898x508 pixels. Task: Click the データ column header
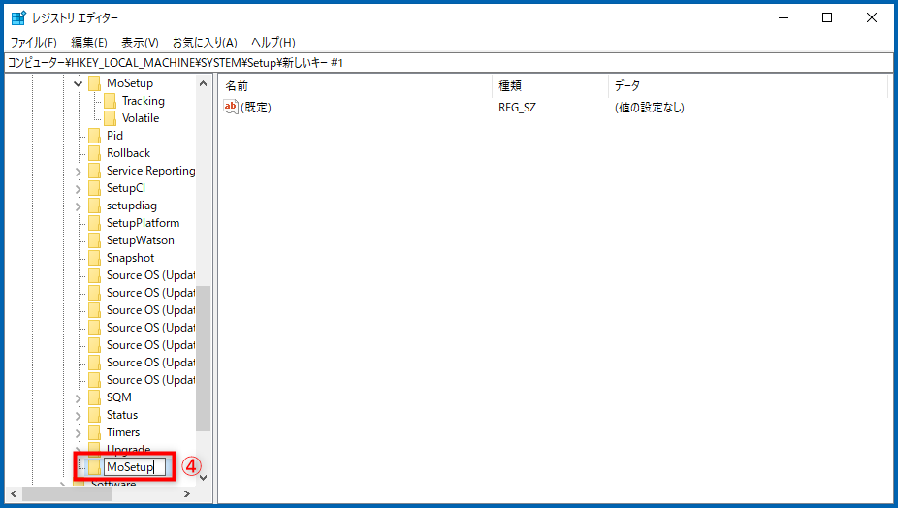coord(748,86)
